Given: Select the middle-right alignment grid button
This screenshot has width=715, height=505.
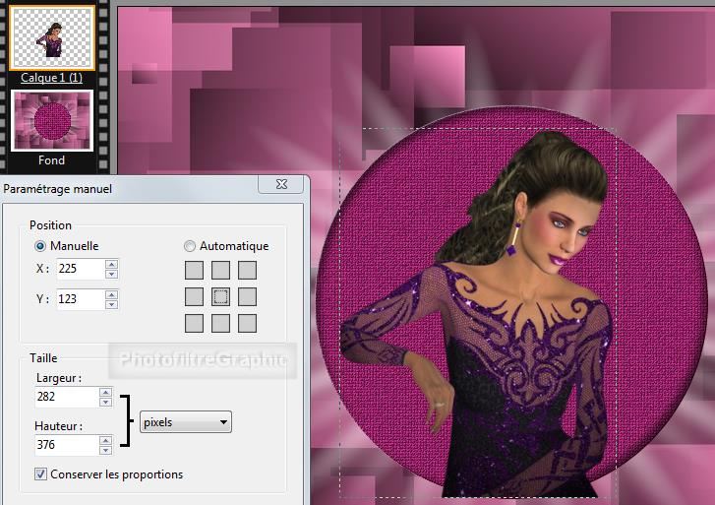Looking at the screenshot, I should click(248, 296).
